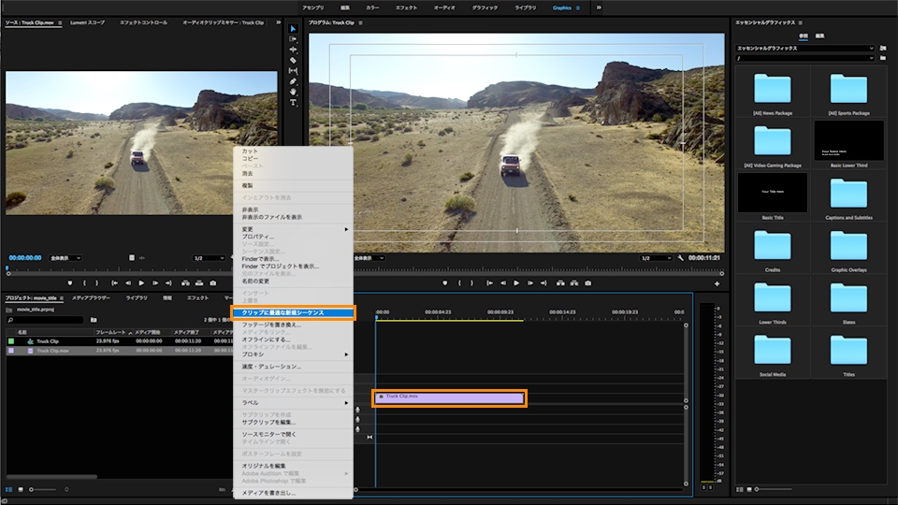Select the Hand tool

pyautogui.click(x=293, y=92)
